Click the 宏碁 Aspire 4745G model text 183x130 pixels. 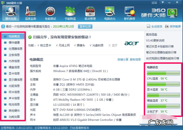click(x=73, y=66)
